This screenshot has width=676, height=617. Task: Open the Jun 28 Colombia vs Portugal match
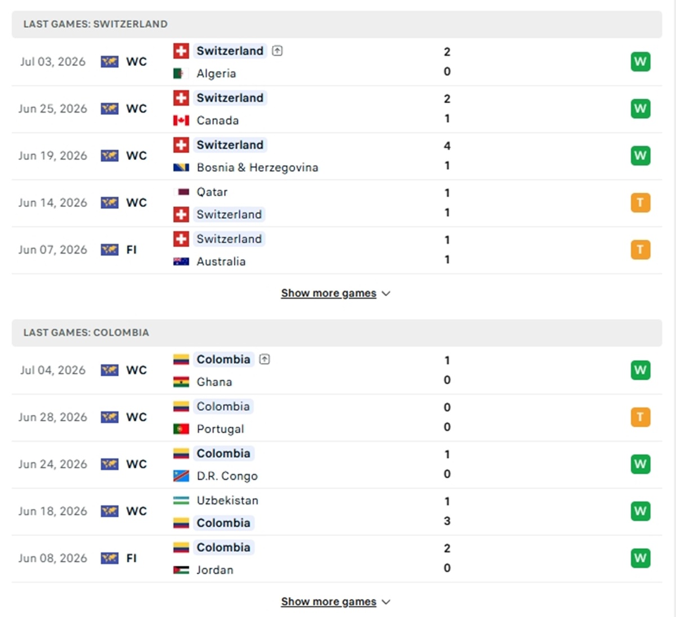tap(337, 418)
